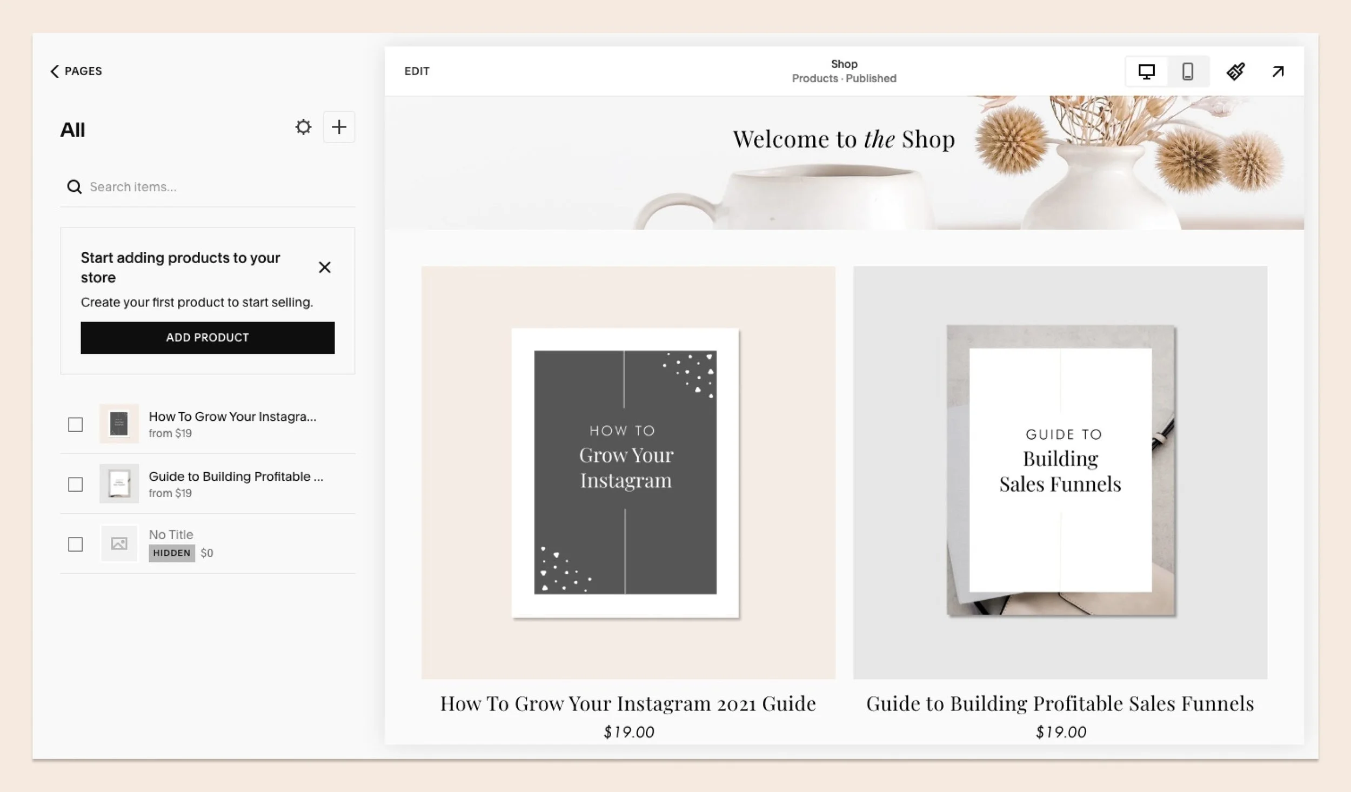
Task: Click the Instagram 2021 Guide product title
Action: tap(628, 703)
